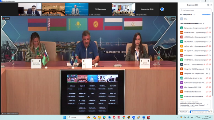Show hidden system tray icons

point(177,117)
